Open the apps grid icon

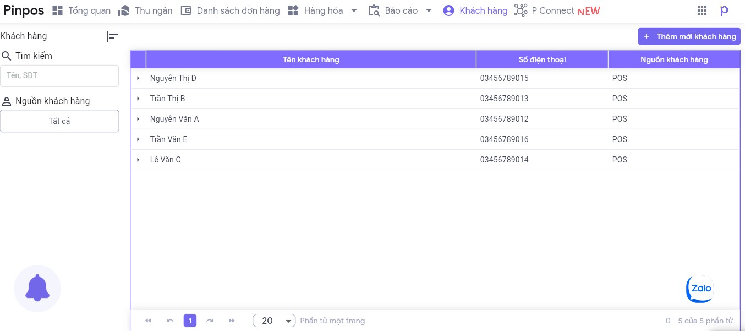(x=702, y=10)
